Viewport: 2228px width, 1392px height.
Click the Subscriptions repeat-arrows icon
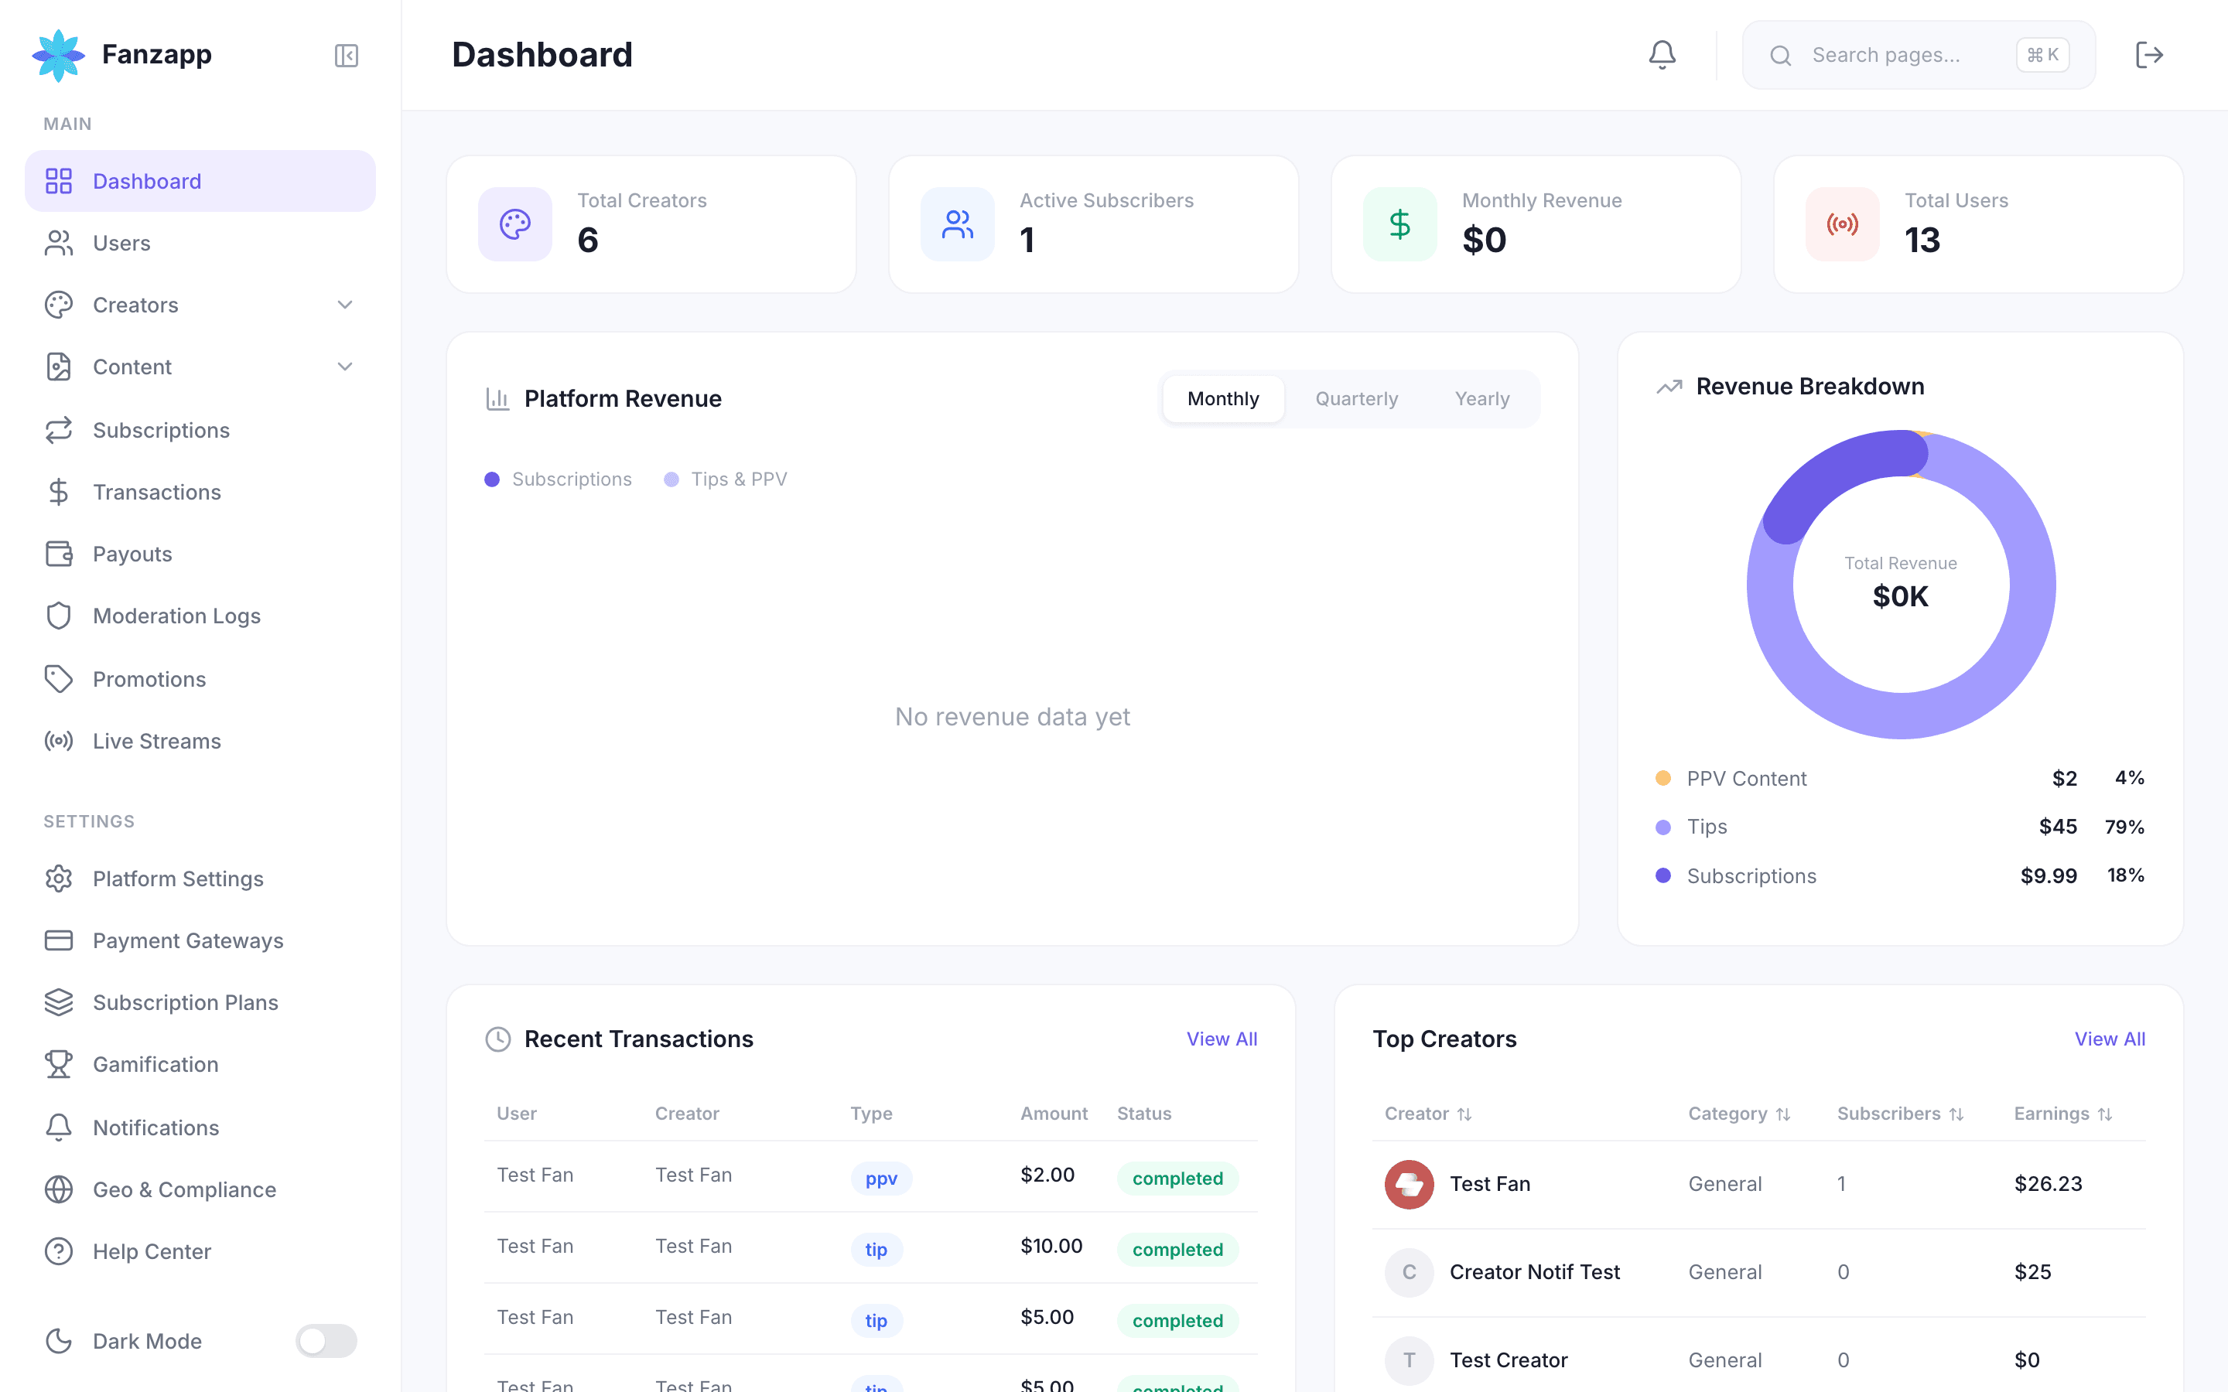59,430
